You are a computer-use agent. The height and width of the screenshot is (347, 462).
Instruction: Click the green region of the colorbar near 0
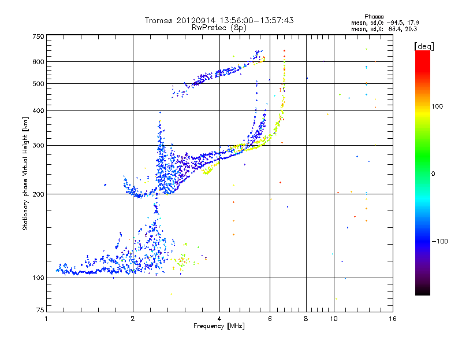423,173
